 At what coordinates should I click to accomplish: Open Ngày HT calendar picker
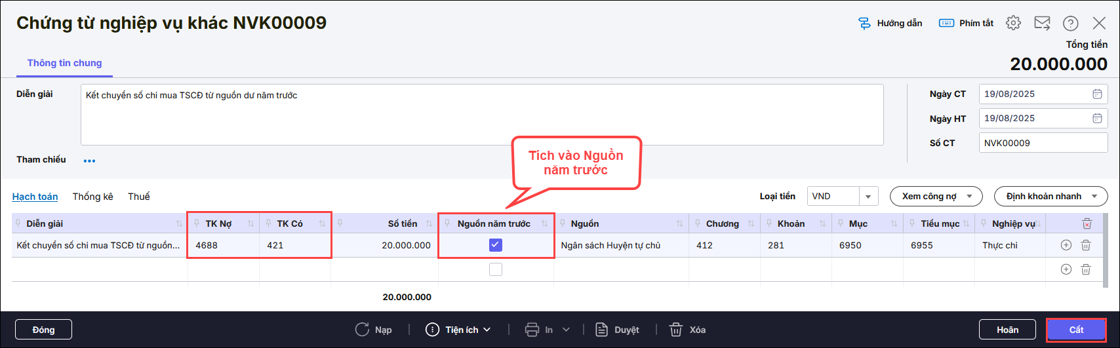click(x=1097, y=119)
